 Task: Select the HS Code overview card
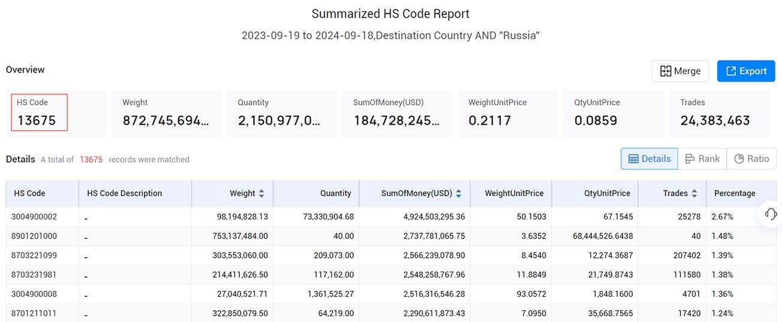[56, 113]
